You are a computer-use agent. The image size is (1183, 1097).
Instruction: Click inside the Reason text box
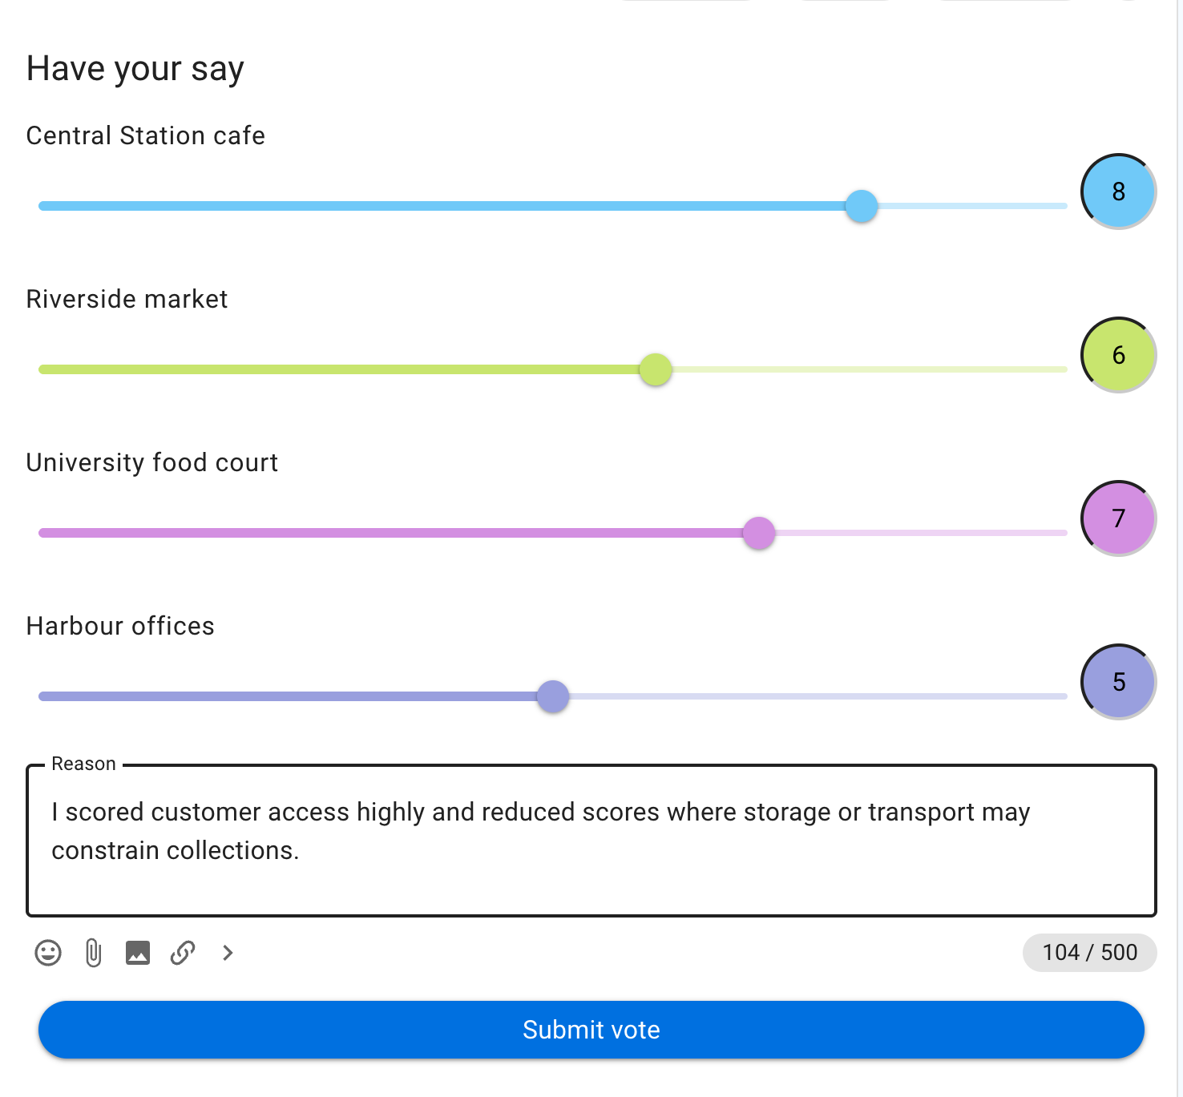tap(591, 841)
